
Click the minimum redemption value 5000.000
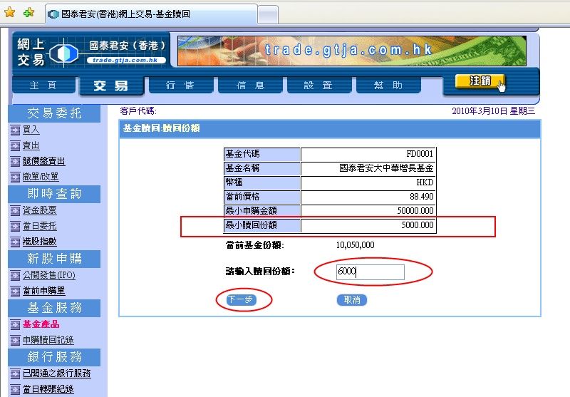(418, 225)
